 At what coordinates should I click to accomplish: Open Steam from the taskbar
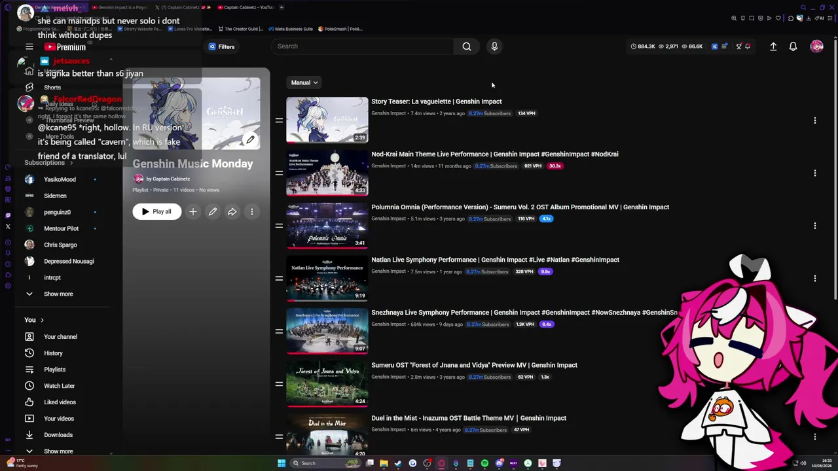pyautogui.click(x=398, y=463)
